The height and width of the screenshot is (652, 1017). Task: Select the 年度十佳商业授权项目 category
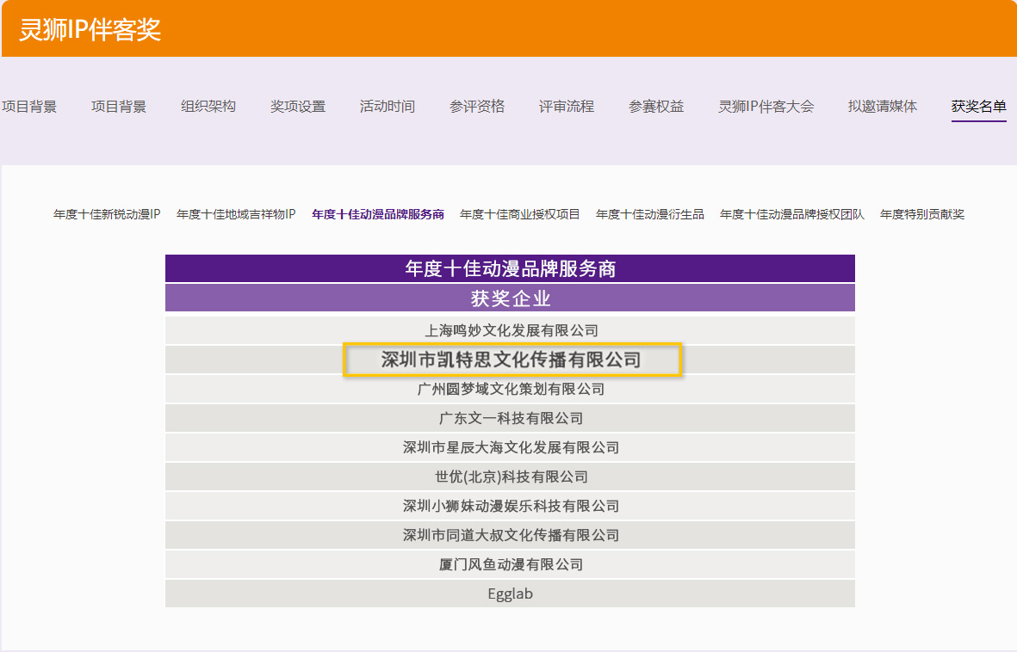pyautogui.click(x=520, y=214)
